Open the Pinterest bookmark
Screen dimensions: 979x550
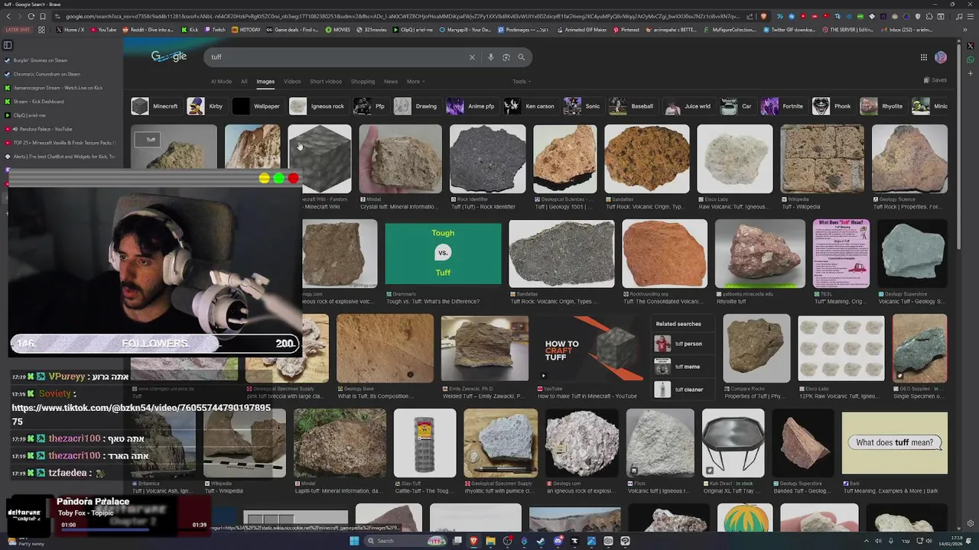coord(625,30)
